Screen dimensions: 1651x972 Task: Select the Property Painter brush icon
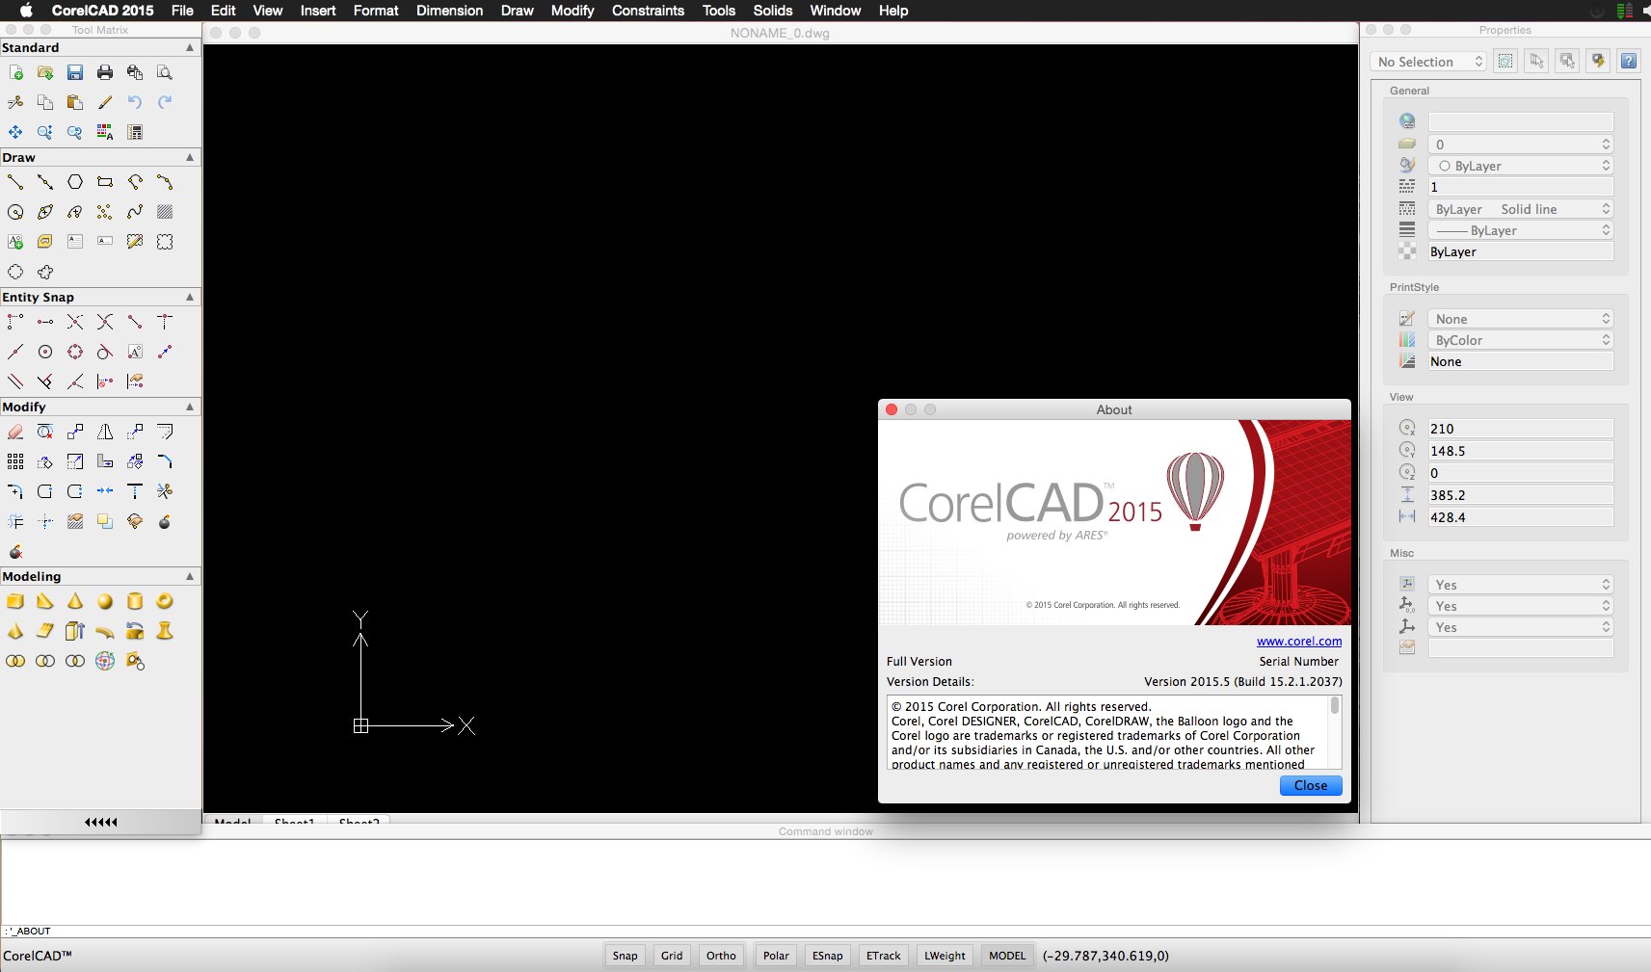point(105,102)
